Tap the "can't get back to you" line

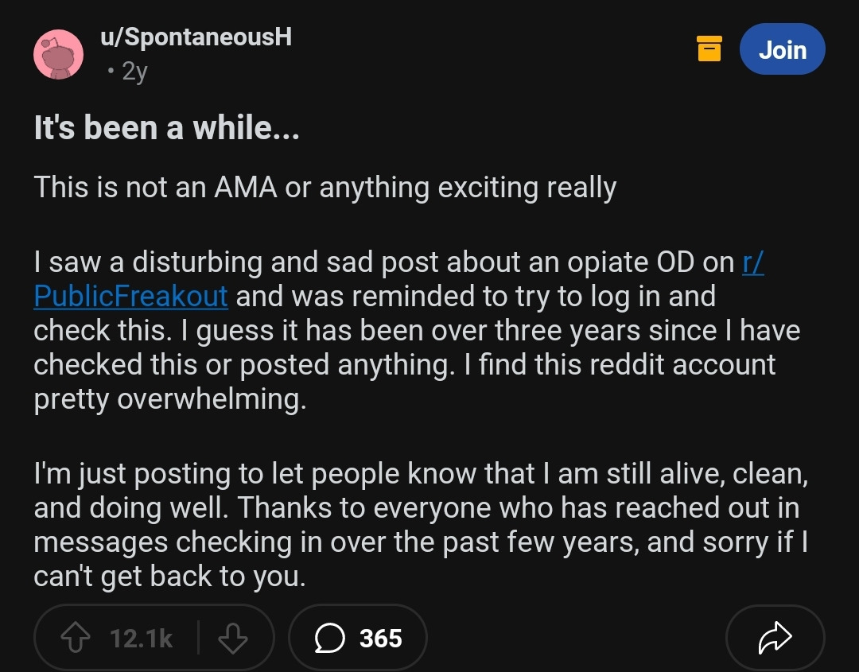pos(169,576)
